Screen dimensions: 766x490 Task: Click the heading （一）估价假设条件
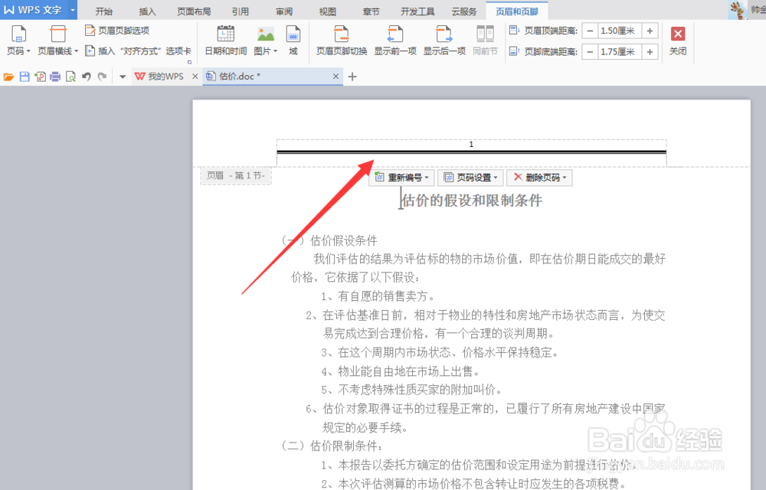point(329,240)
